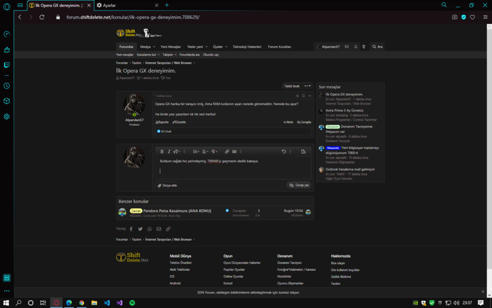Open History clock icon in sidebar
This screenshot has width=492, height=308.
[x=7, y=86]
